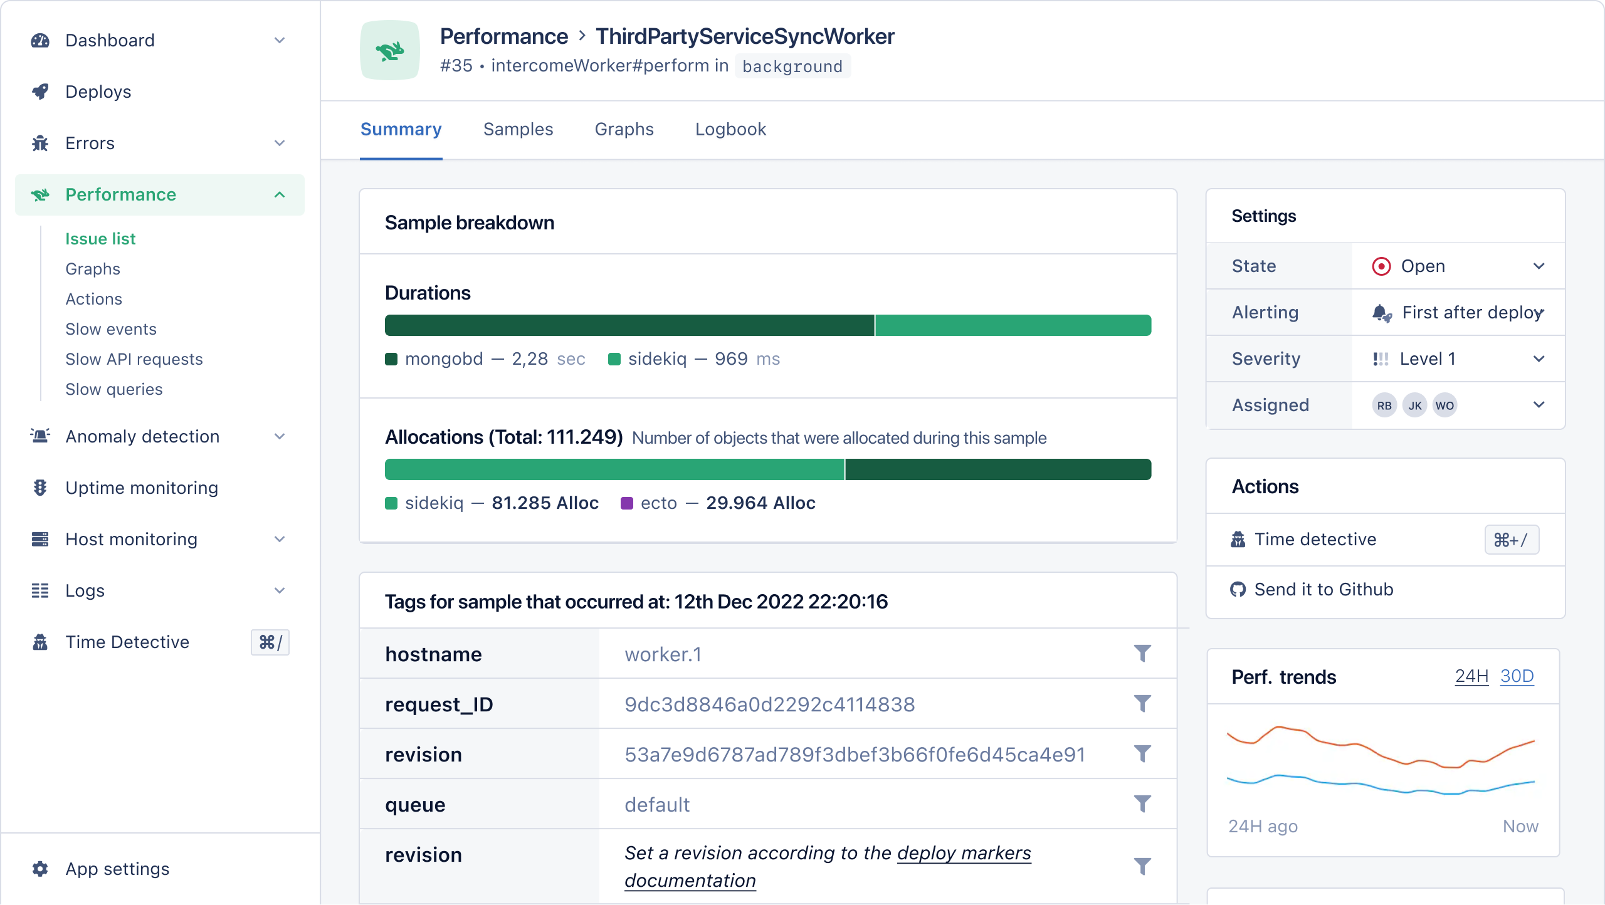Click the Dashboard sidebar icon
The width and height of the screenshot is (1605, 905).
tap(40, 40)
